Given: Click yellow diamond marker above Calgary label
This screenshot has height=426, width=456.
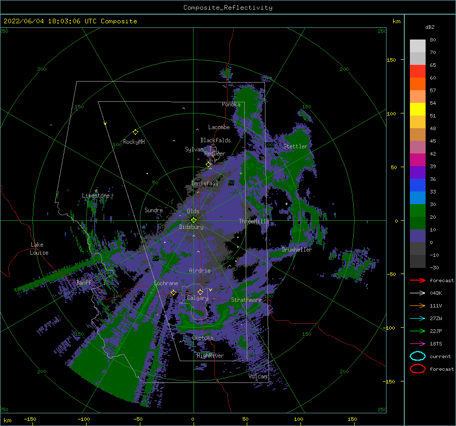Looking at the screenshot, I should pos(200,292).
